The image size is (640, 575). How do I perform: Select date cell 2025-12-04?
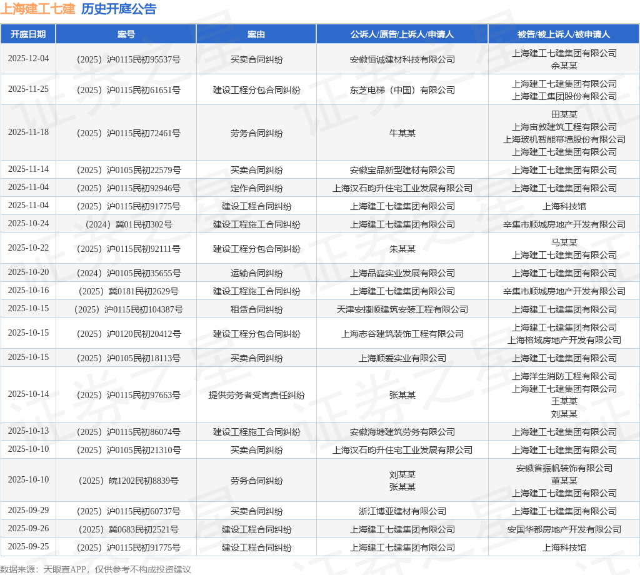point(28,58)
